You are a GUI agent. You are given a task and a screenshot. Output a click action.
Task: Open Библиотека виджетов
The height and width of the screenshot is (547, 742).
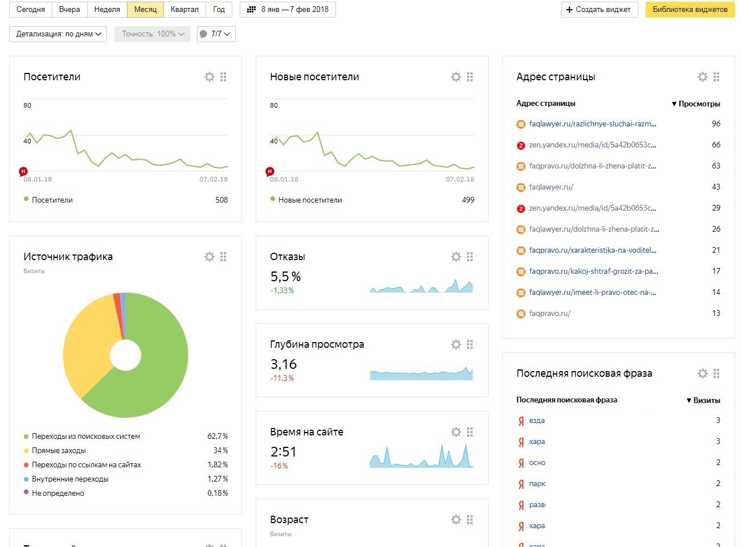coord(690,10)
